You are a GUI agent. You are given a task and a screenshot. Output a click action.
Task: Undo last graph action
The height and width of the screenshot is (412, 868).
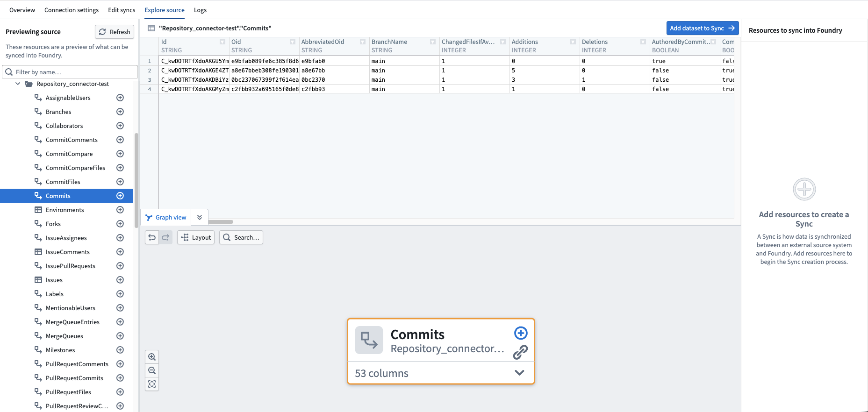[x=152, y=237]
